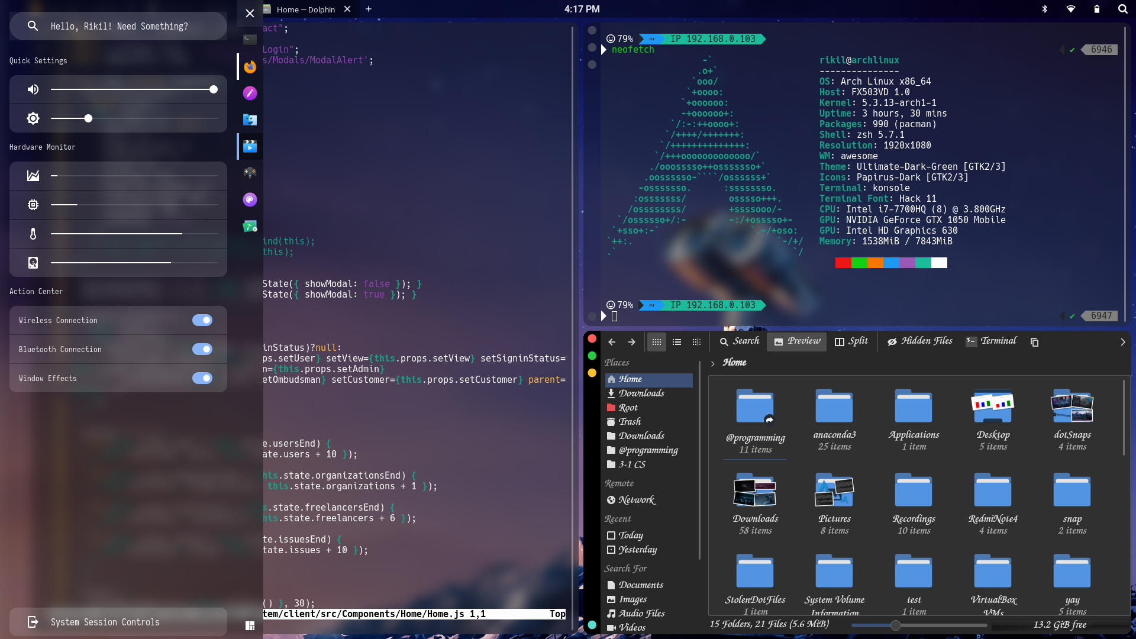This screenshot has width=1136, height=639.
Task: Open System Session Controls
Action: tap(118, 622)
